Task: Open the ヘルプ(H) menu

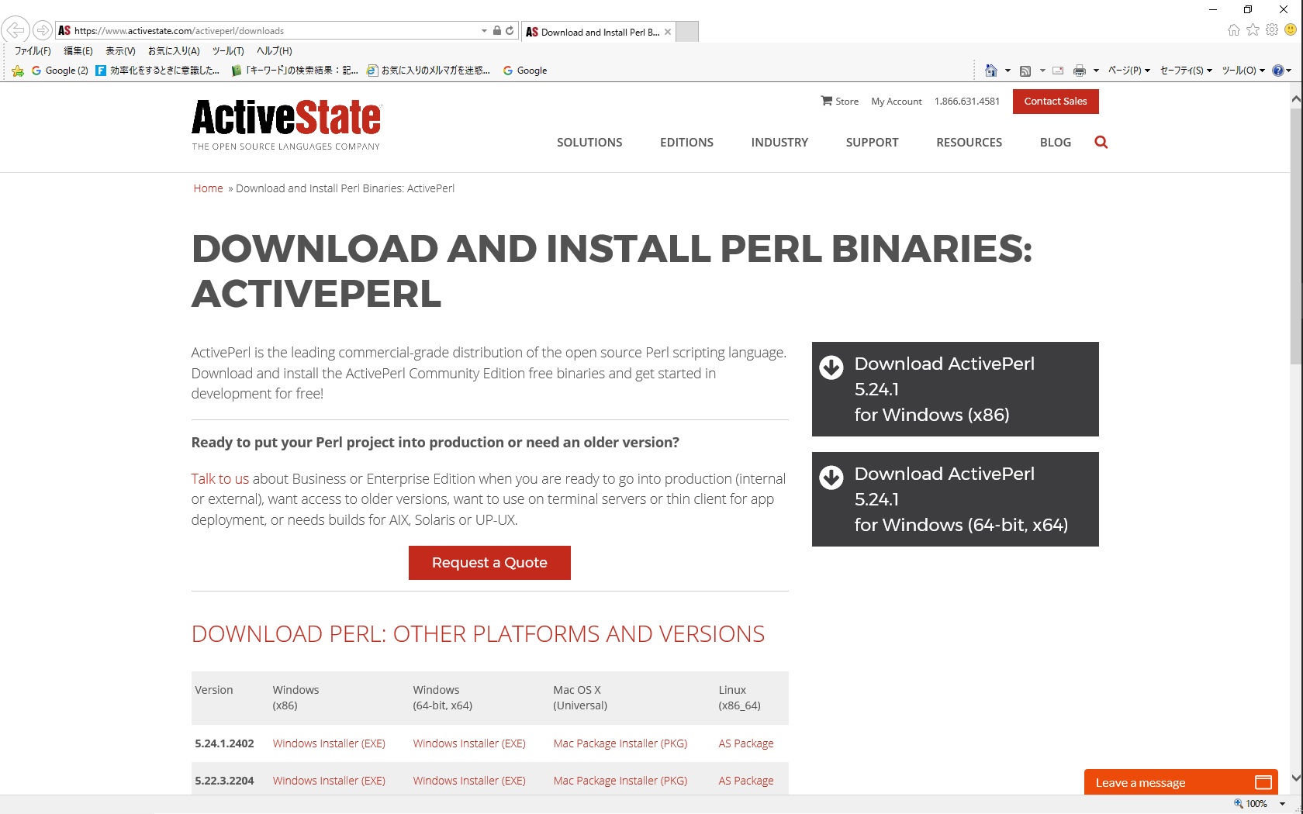Action: tap(274, 51)
